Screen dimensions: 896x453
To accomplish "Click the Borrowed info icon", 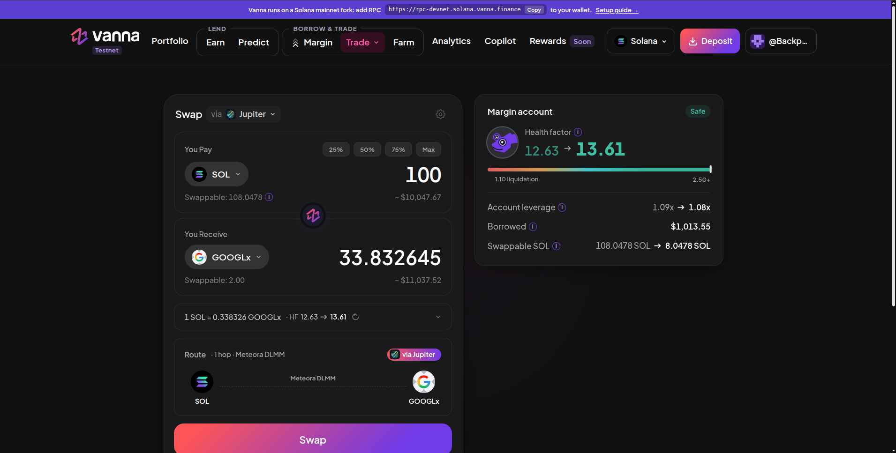I will (533, 227).
